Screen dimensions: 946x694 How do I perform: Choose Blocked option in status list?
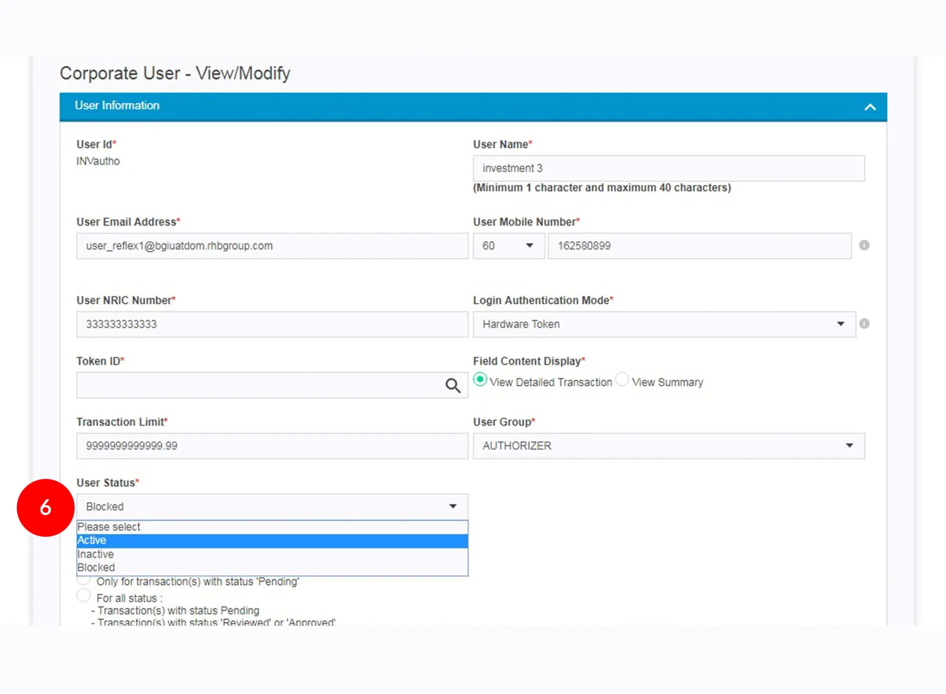(x=272, y=568)
